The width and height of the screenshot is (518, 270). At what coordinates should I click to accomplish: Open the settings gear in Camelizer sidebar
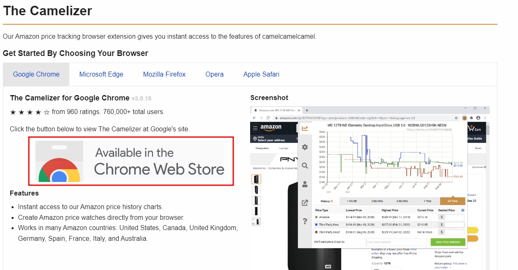305,147
